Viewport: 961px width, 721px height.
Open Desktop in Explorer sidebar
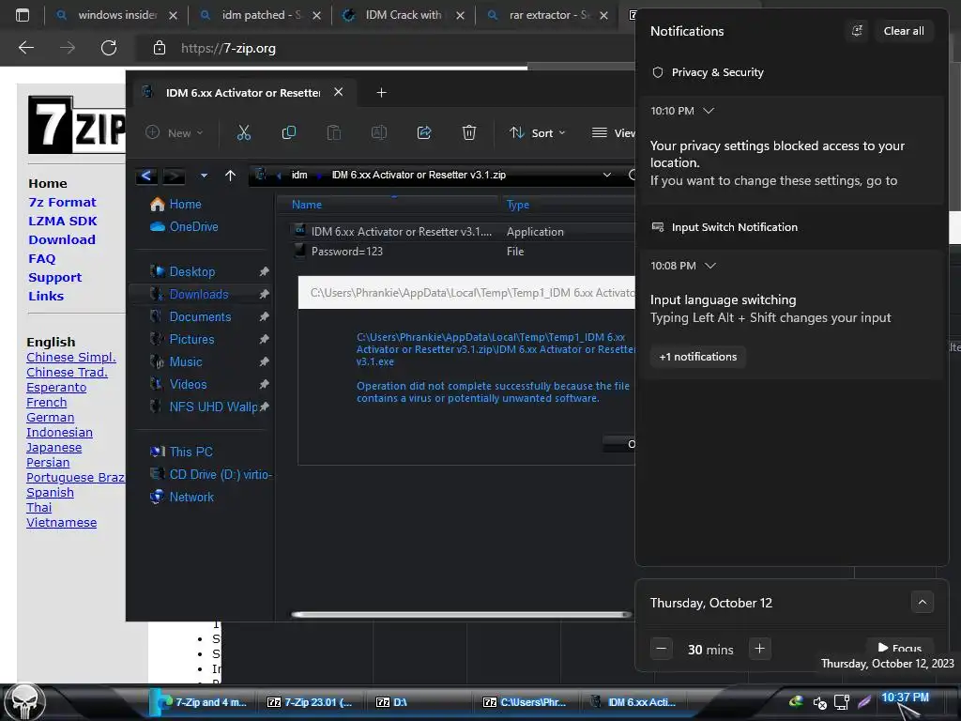click(x=191, y=271)
